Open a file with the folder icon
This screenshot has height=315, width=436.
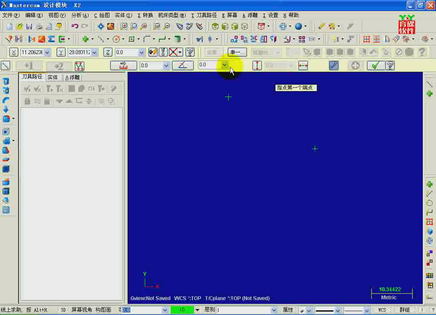[x=20, y=26]
